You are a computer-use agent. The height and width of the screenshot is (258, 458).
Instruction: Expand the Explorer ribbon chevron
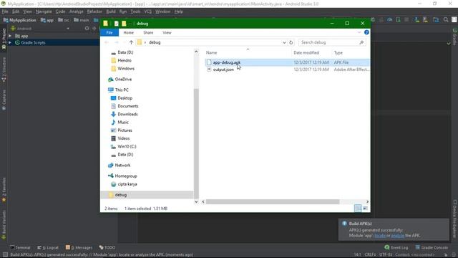[x=359, y=32]
